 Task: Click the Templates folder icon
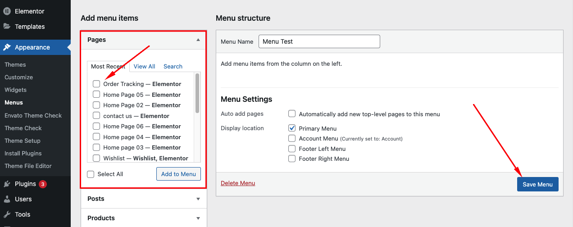7,27
